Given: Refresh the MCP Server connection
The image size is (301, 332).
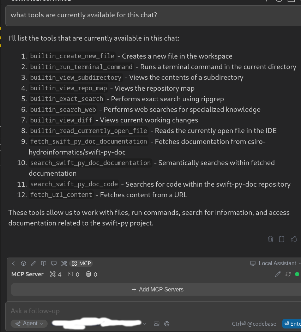Looking at the screenshot, I should click(288, 274).
